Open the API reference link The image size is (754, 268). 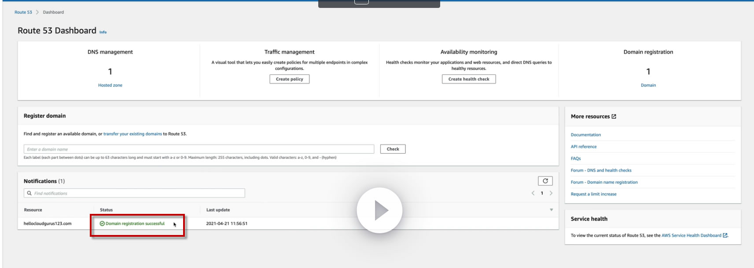click(x=584, y=147)
